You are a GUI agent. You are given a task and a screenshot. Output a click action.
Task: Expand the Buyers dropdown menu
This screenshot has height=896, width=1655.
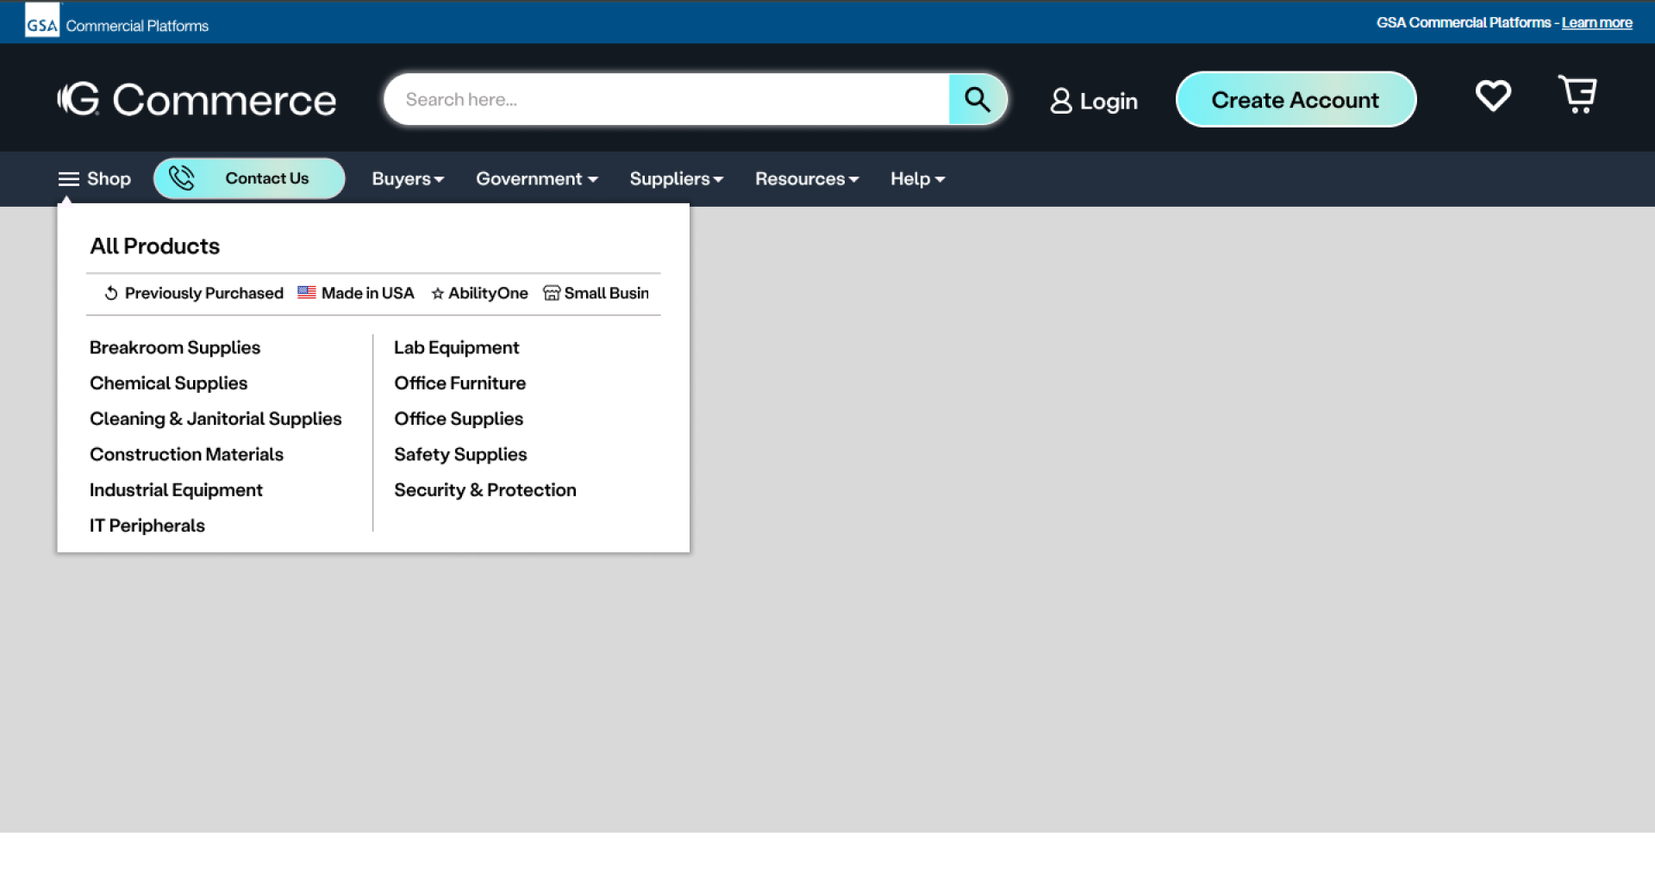[x=408, y=179]
